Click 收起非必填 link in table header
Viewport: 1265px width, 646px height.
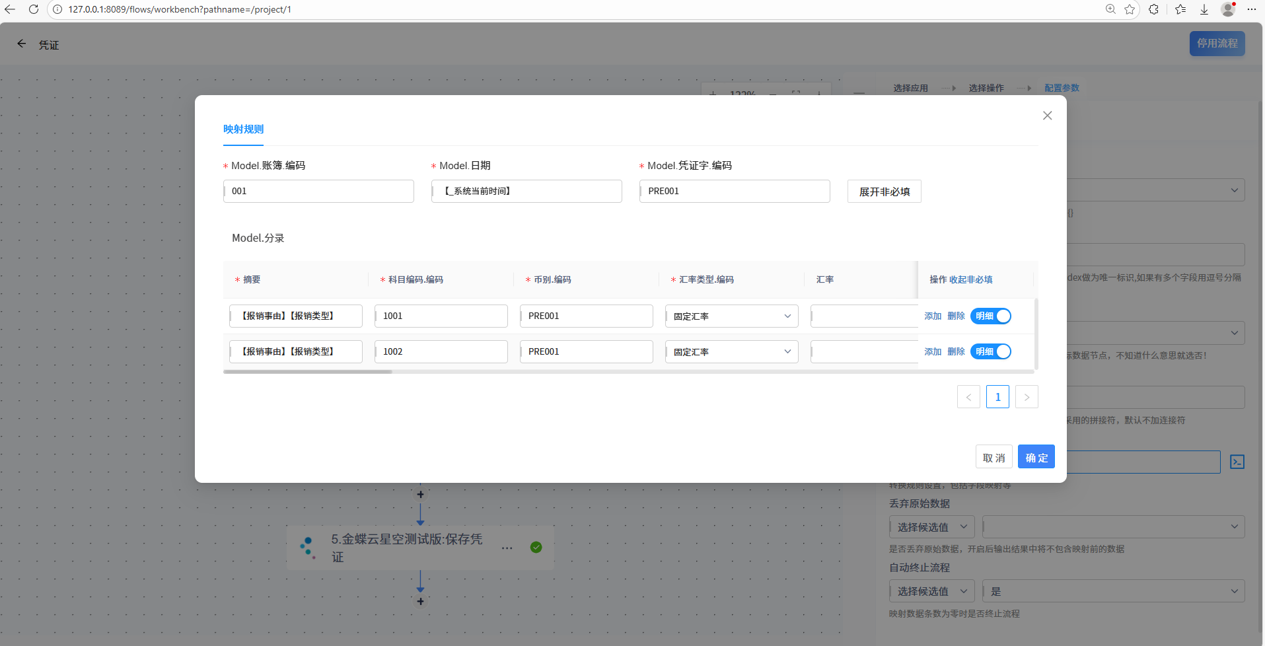[970, 280]
